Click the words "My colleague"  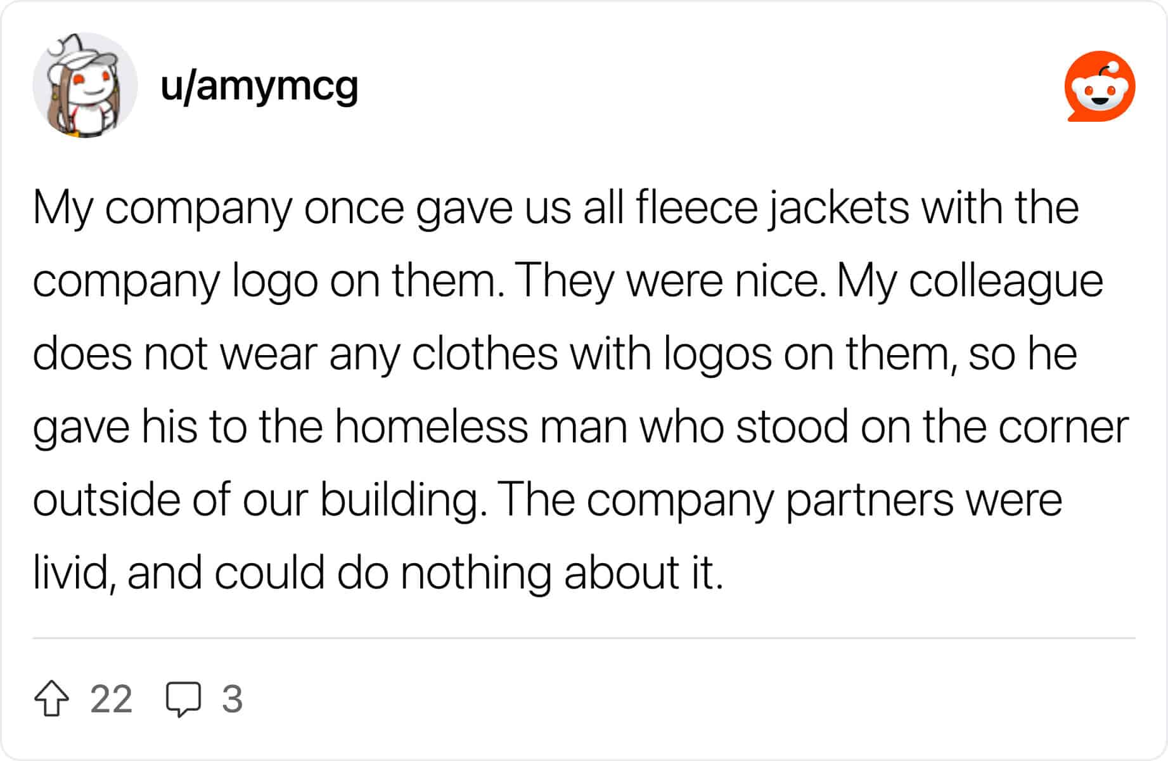[970, 281]
